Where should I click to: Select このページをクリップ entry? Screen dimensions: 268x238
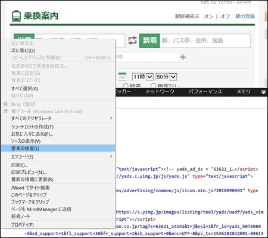coord(58,195)
